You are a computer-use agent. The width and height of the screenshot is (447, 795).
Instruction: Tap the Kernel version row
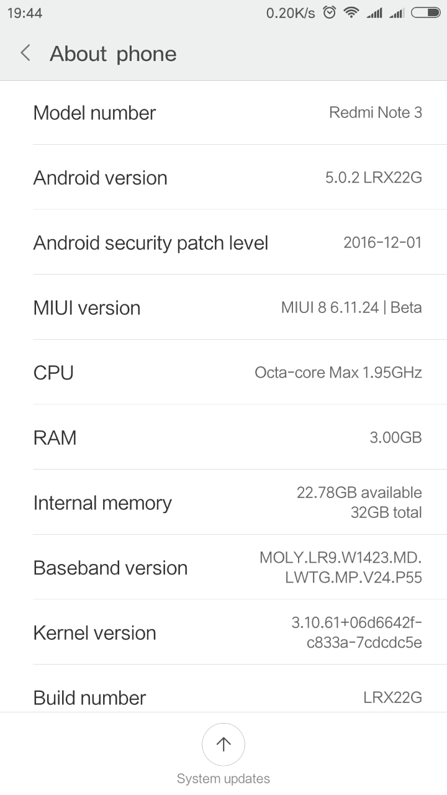tap(223, 633)
